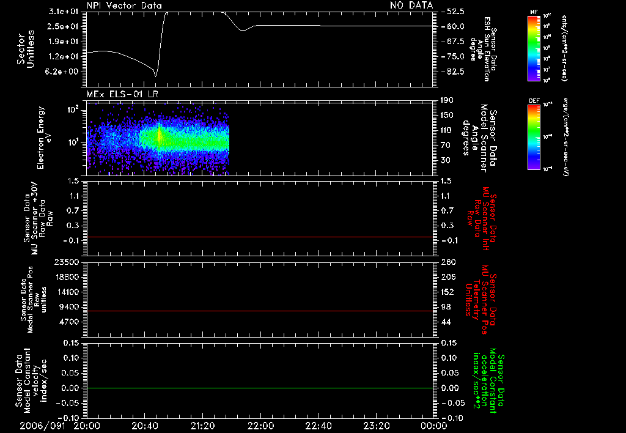This screenshot has width=626, height=433.
Task: Click the red Scanner Pos line
Action: coord(260,311)
